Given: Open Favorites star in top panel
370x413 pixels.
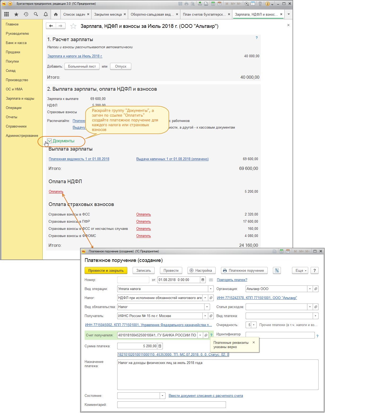Looking at the screenshot, I should coord(16,14).
